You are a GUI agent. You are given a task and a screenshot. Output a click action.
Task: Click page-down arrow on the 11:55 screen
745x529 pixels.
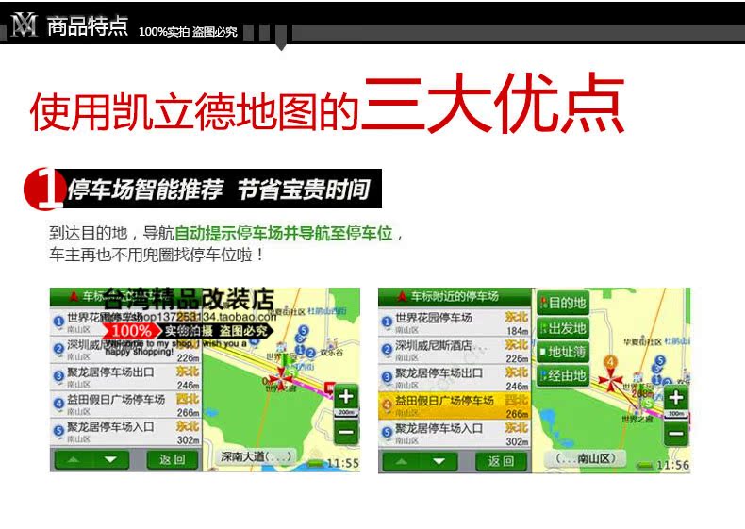click(110, 459)
